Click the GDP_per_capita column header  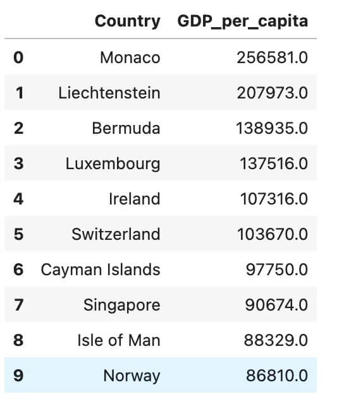pos(243,22)
